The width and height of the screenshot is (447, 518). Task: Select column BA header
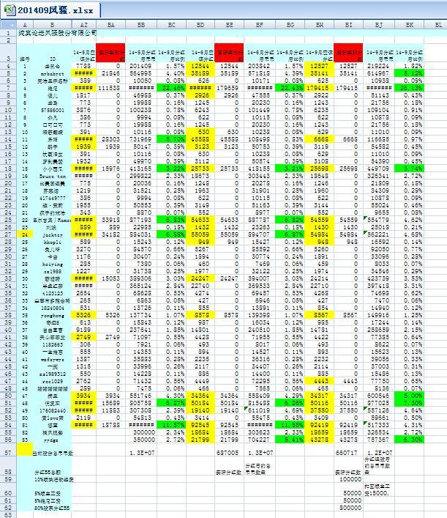pyautogui.click(x=110, y=25)
